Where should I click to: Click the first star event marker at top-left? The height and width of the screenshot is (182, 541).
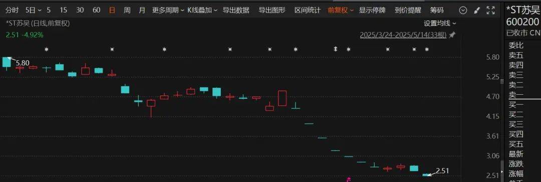click(46, 49)
